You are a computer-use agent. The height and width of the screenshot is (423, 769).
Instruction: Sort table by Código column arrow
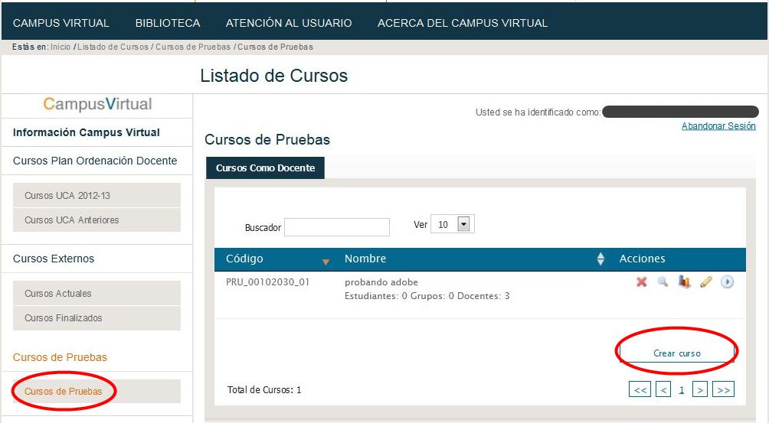326,262
